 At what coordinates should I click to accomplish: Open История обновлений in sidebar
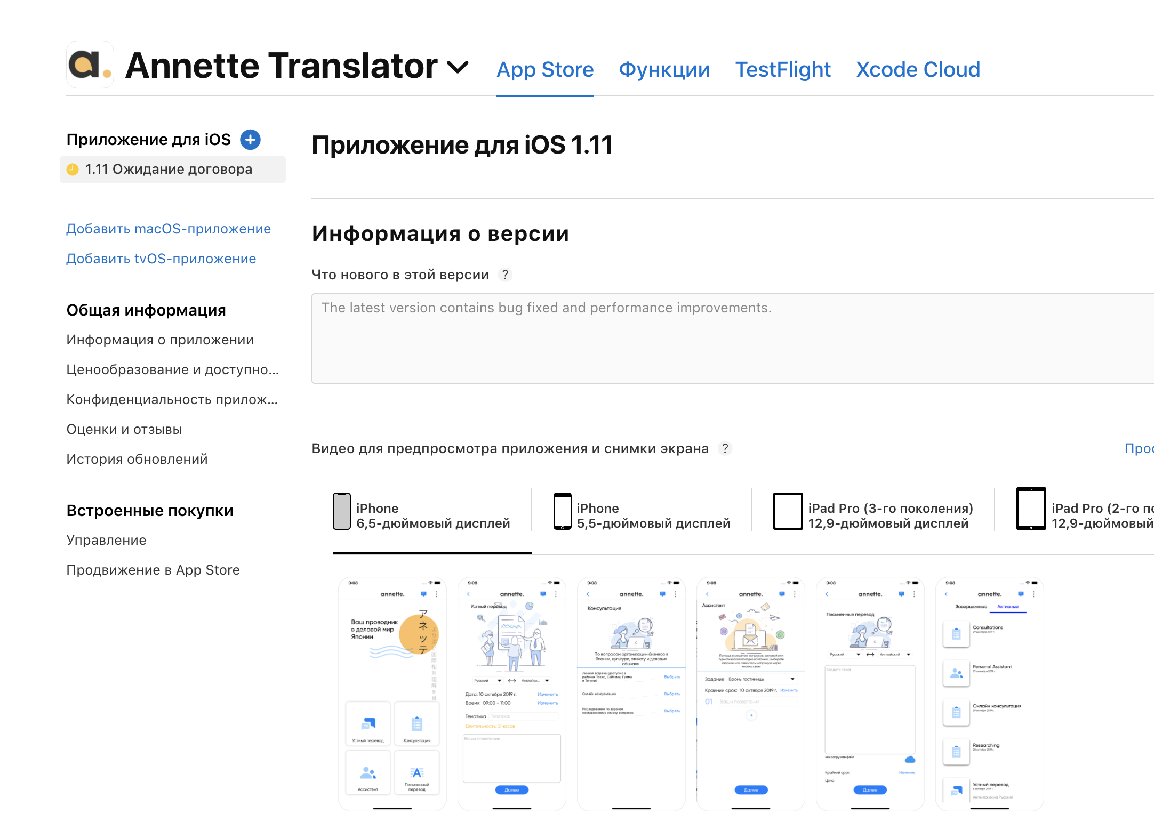click(137, 459)
